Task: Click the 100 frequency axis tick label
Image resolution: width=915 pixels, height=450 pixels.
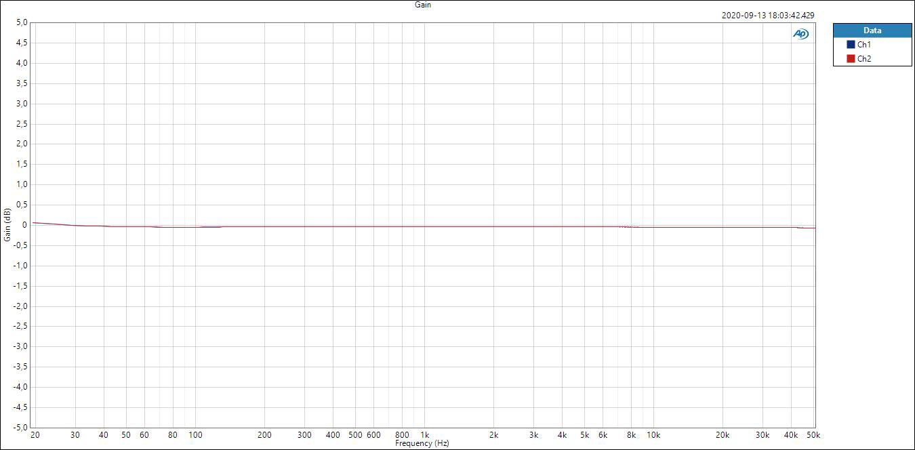Action: tap(195, 435)
